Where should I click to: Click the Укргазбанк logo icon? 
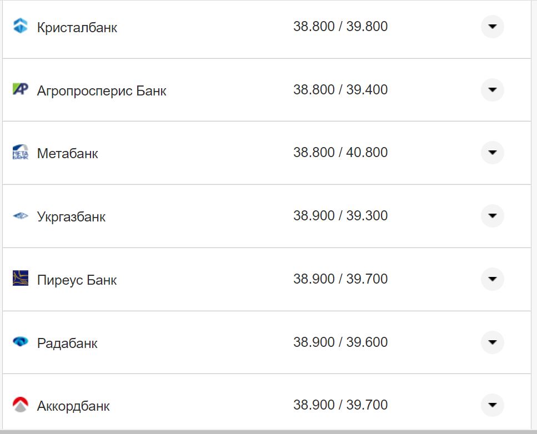pos(21,215)
